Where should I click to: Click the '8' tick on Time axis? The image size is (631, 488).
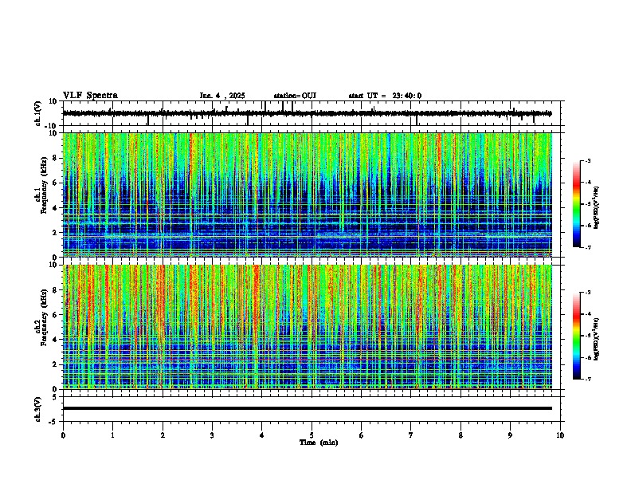click(x=461, y=435)
